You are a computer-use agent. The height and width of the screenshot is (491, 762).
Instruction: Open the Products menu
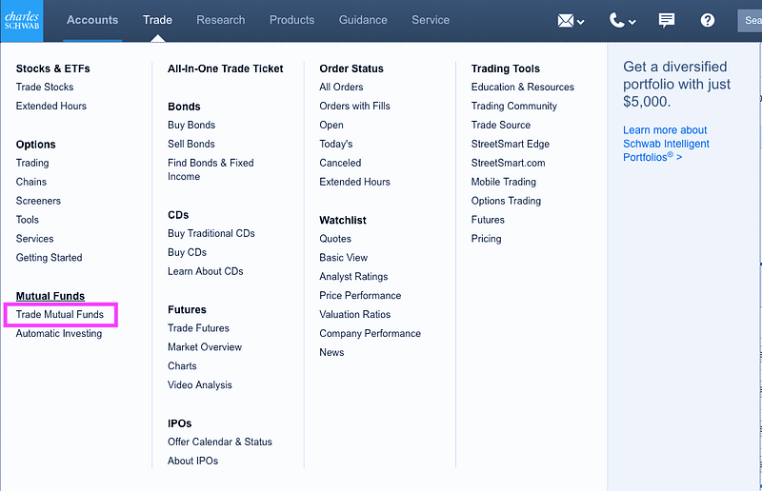[292, 20]
